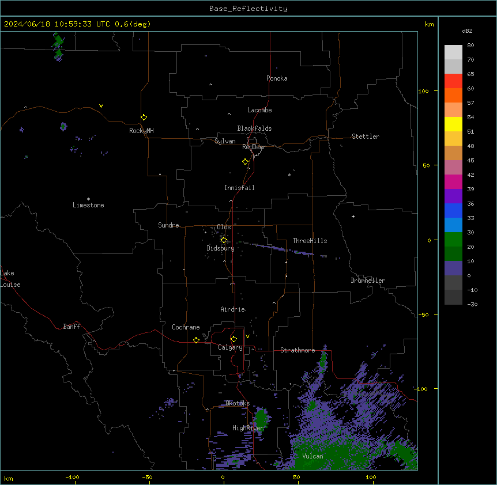Click the Blackfalds city label

click(254, 128)
